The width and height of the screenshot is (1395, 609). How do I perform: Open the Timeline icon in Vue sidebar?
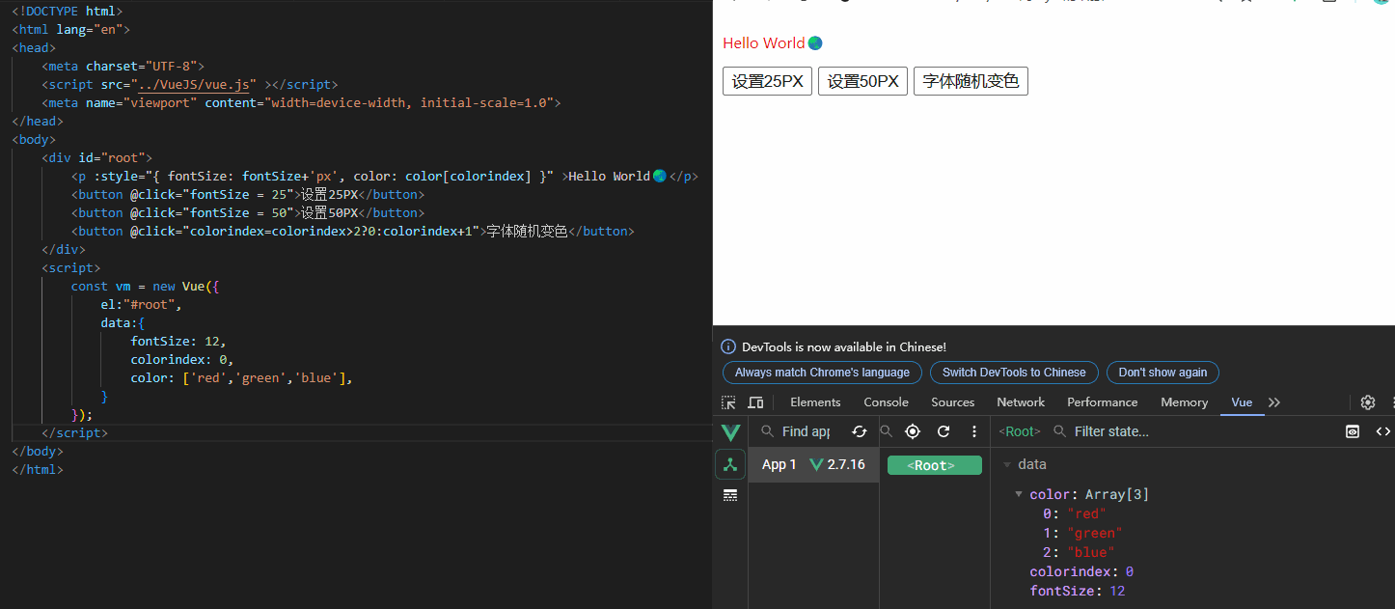tap(730, 495)
